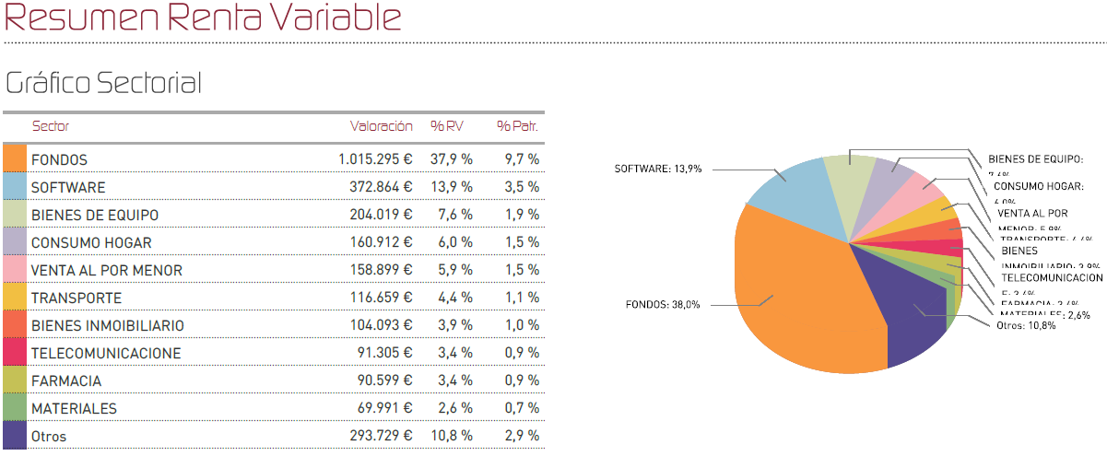Click the orange FONDOS color swatch

click(x=15, y=158)
